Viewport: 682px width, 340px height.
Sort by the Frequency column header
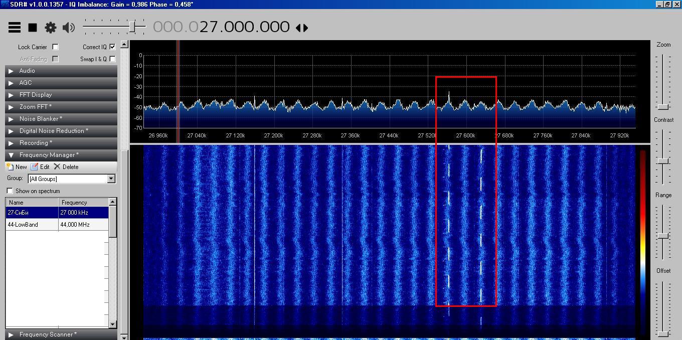83,203
